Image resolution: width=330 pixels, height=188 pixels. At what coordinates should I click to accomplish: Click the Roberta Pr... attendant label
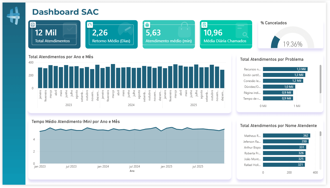[252, 153]
